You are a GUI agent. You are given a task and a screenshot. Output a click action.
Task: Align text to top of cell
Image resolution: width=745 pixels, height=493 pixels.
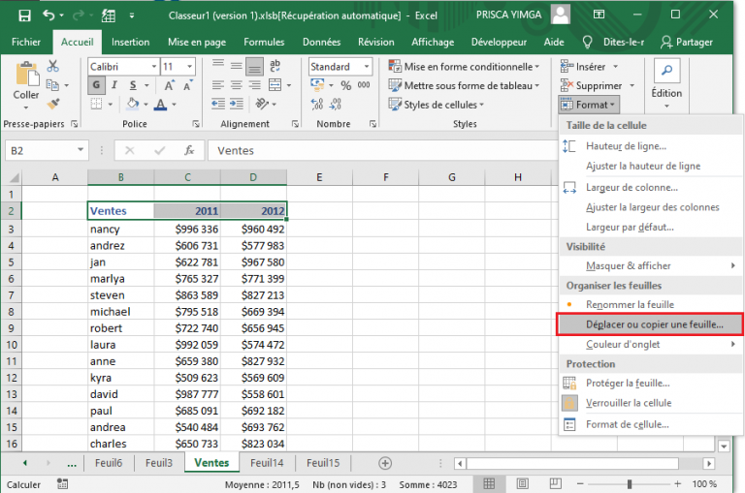tap(218, 66)
